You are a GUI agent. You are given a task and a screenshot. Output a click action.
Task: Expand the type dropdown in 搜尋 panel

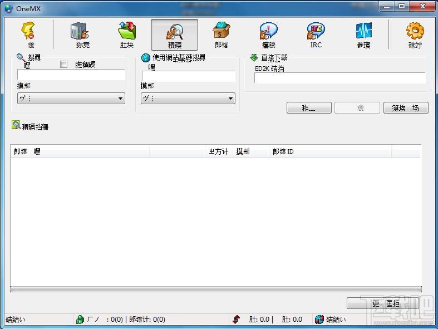[x=71, y=99]
